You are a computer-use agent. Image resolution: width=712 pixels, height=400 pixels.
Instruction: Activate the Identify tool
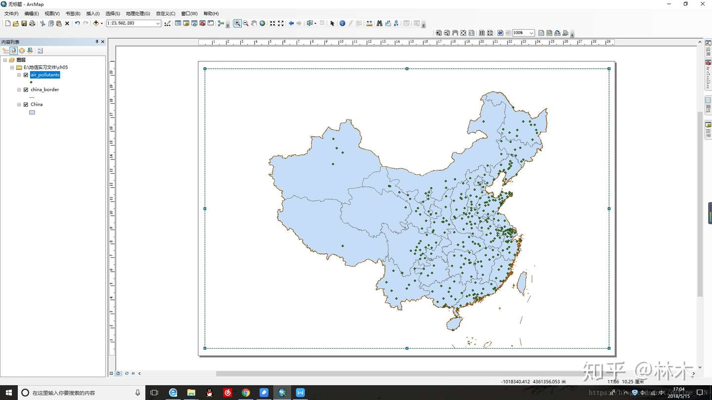[x=342, y=23]
